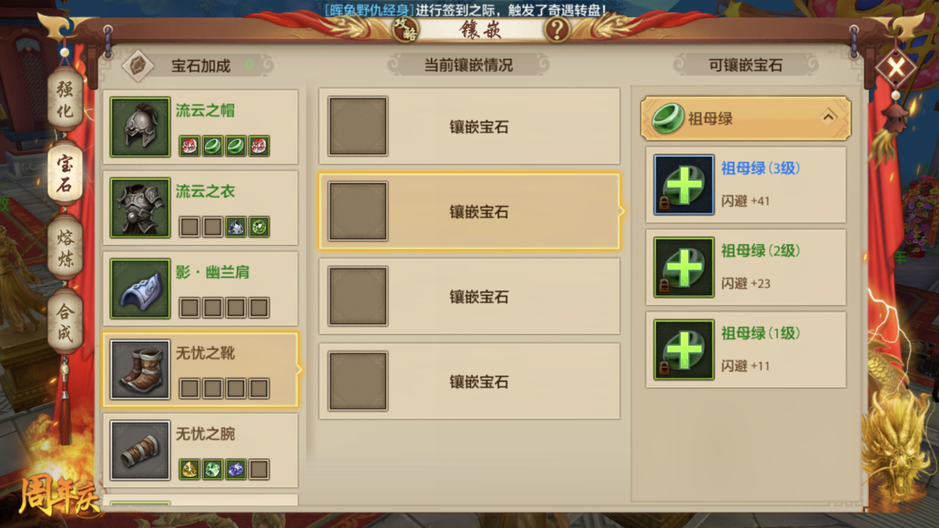
Task: Select the 流云之衣 armor icon
Action: [140, 208]
